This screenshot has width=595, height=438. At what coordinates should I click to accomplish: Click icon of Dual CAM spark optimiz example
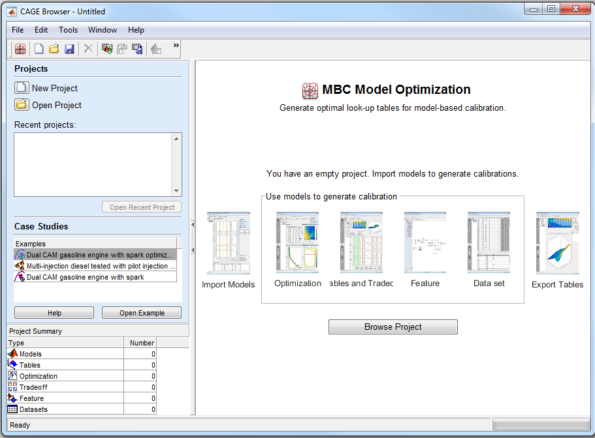(x=20, y=255)
